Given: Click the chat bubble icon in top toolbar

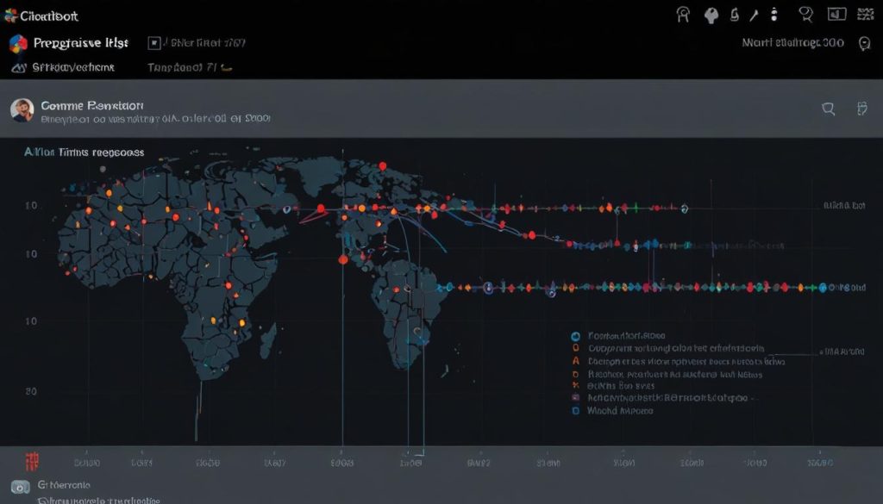Looking at the screenshot, I should [806, 15].
